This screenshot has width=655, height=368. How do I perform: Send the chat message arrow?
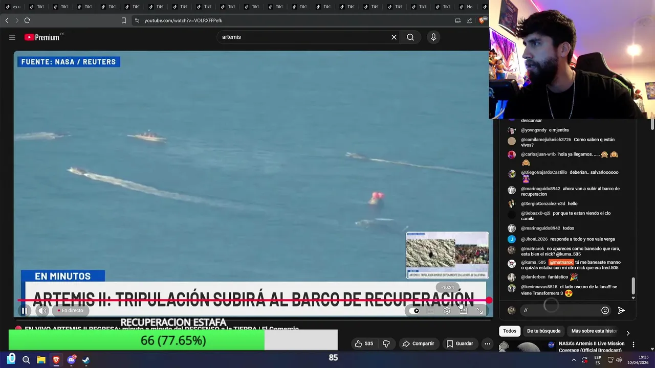click(621, 310)
